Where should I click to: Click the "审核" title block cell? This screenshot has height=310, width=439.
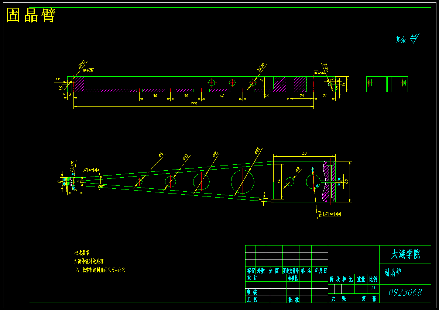point(252,292)
